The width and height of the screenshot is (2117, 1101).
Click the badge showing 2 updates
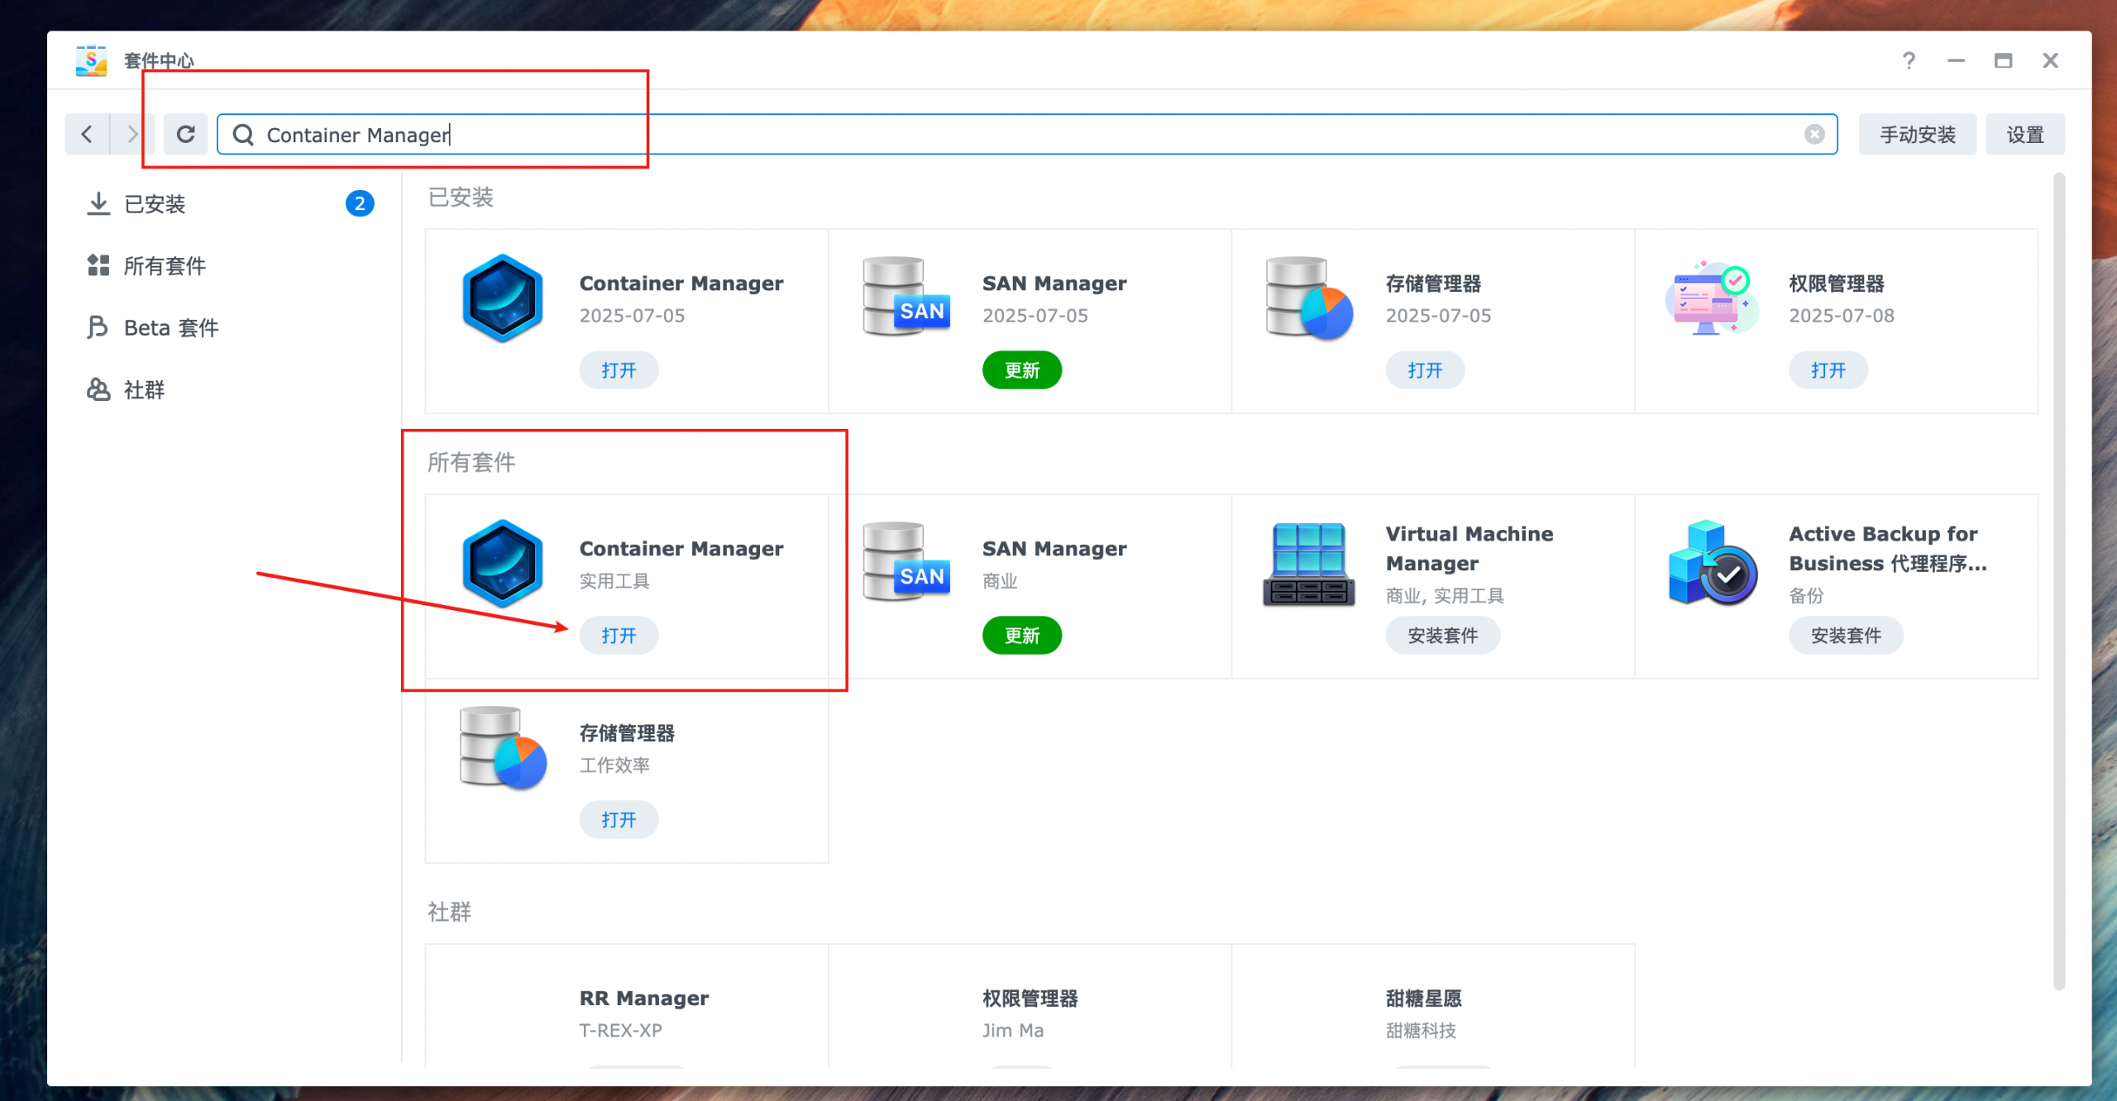360,203
